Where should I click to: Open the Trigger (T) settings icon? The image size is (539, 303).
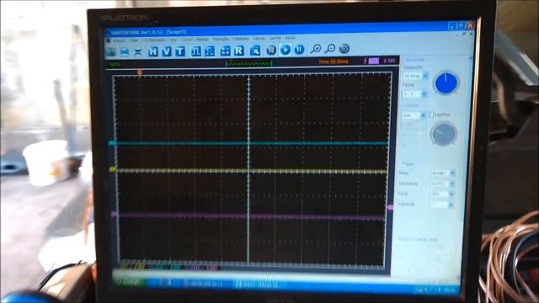180,51
